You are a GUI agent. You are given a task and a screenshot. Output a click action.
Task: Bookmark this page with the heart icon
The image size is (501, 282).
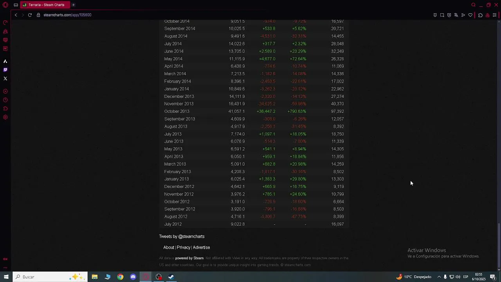click(470, 15)
